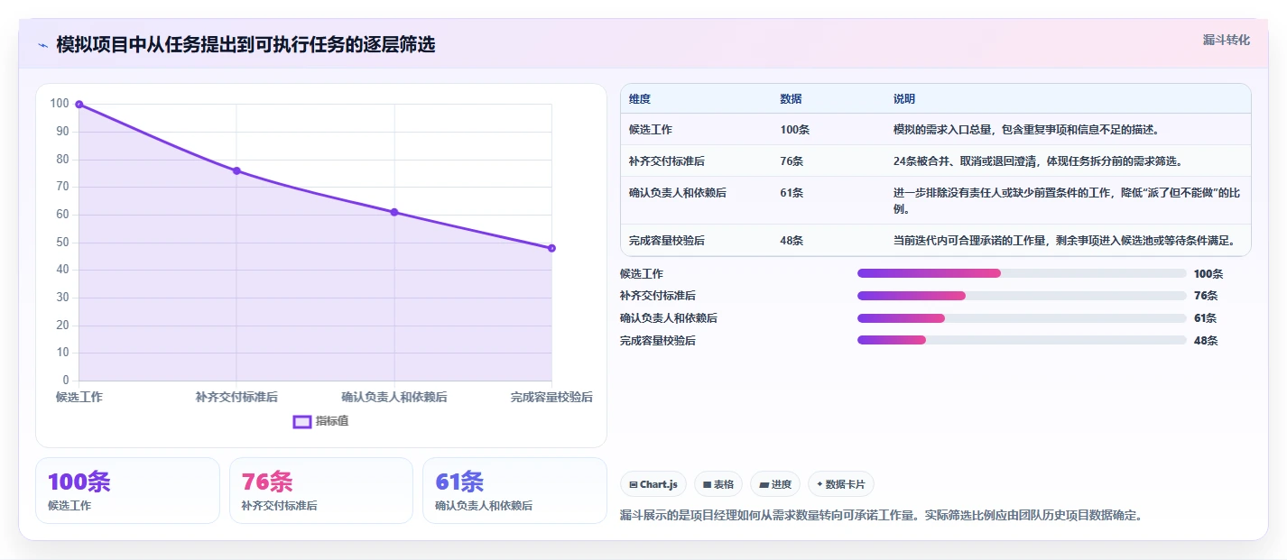Click the 确认负责人和依赖后 progress bar
Image resolution: width=1287 pixels, height=560 pixels.
tap(1022, 318)
